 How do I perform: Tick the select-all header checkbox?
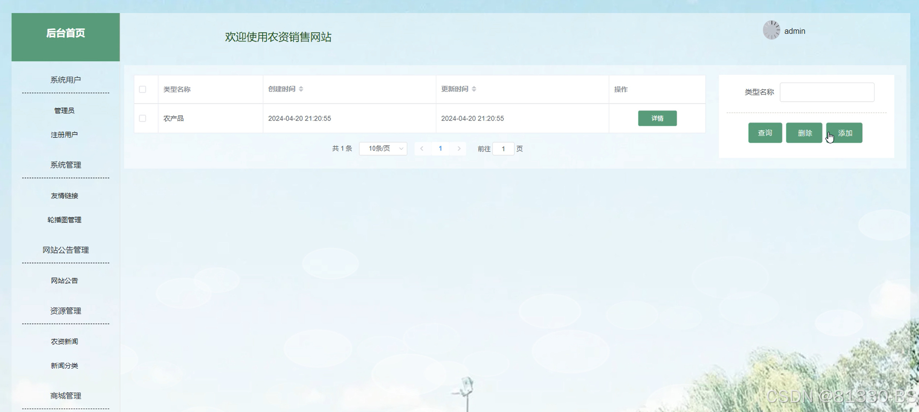tap(142, 89)
